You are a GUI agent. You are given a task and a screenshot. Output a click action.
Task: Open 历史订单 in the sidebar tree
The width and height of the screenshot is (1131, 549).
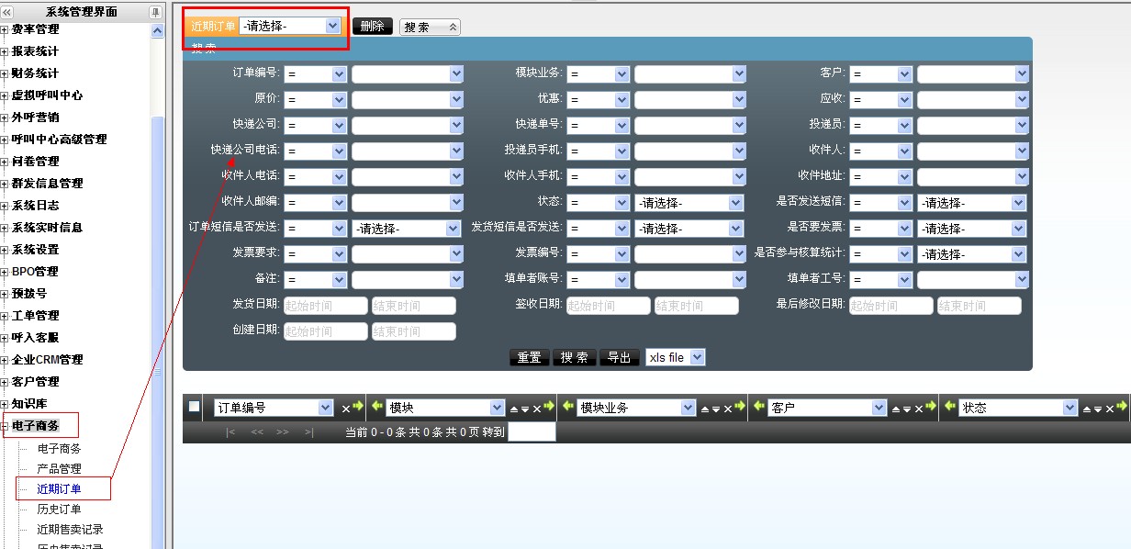pos(59,509)
